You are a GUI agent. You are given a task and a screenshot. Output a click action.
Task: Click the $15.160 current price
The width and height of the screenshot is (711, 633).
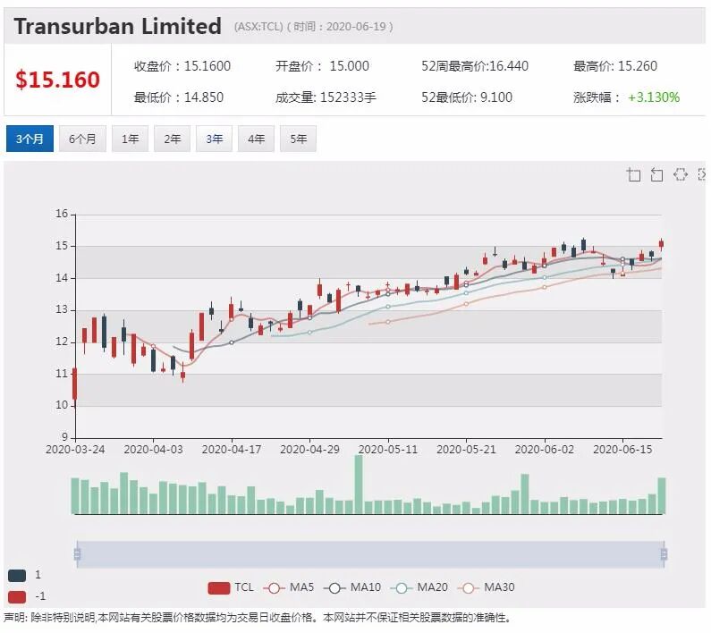point(57,80)
